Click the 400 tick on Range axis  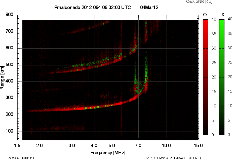point(9,81)
